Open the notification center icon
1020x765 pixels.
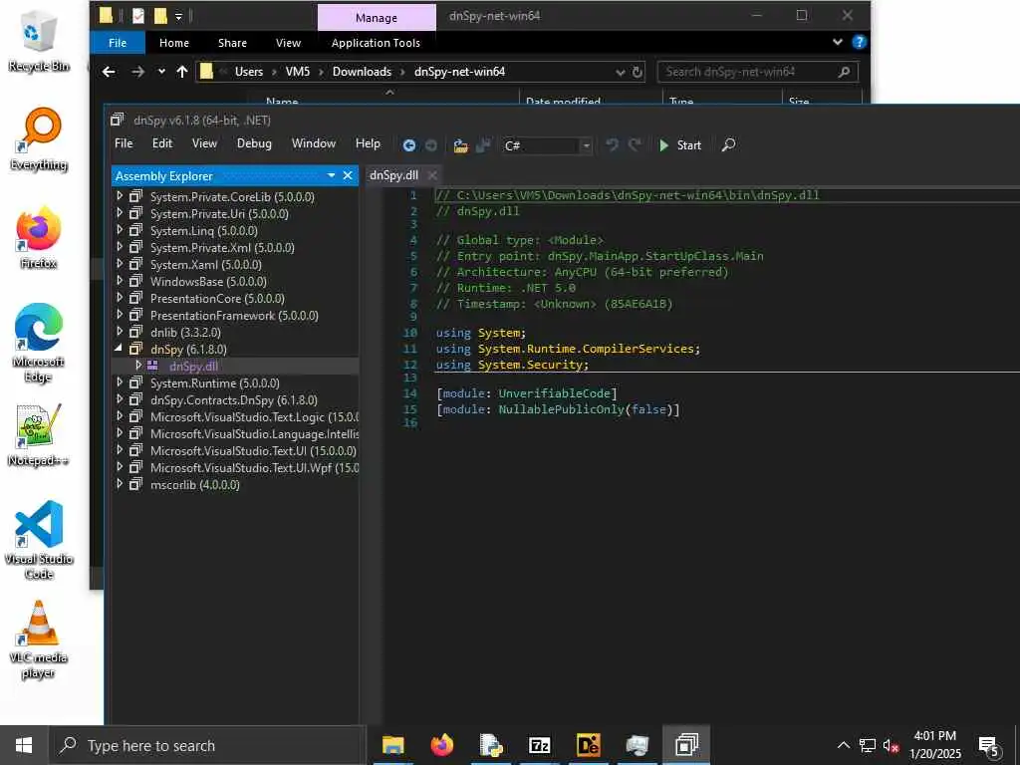tap(989, 746)
